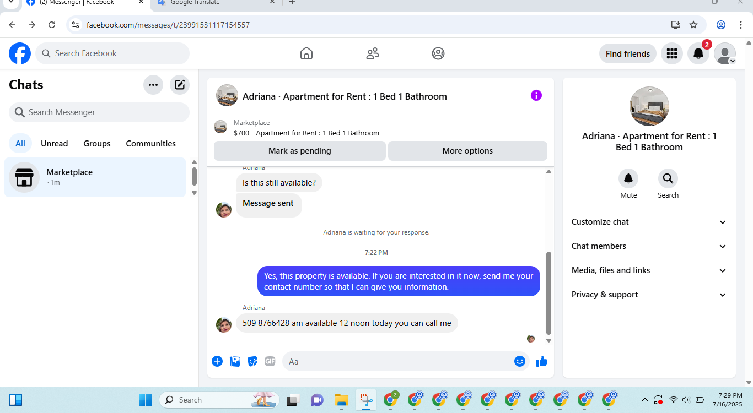Screen dimensions: 753x413
Task: Open Chats options three-dot button
Action: point(153,85)
